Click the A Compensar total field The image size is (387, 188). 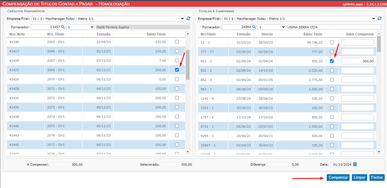[66, 164]
